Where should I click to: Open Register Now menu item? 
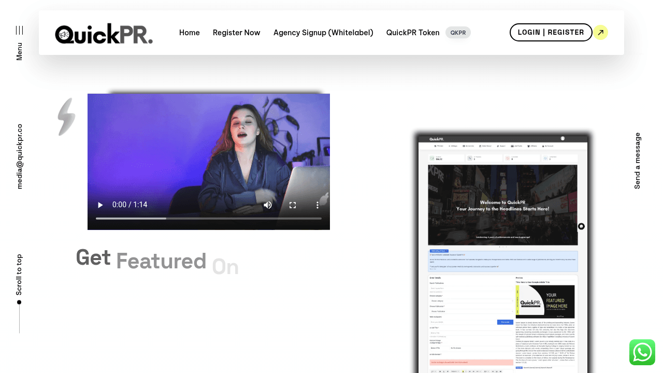click(x=237, y=33)
